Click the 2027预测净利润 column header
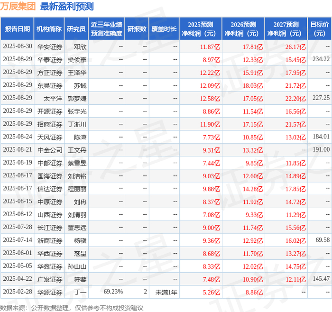Viewport: 332px width, 312px height. tap(286, 29)
